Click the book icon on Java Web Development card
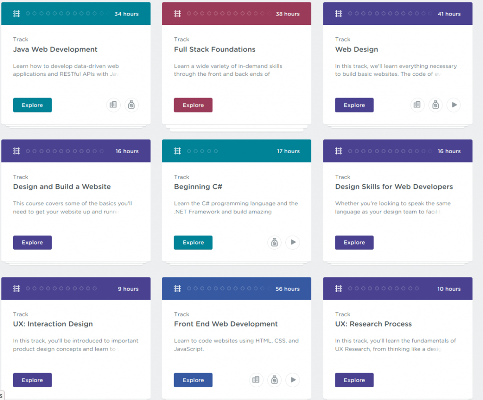The height and width of the screenshot is (400, 483). 113,105
